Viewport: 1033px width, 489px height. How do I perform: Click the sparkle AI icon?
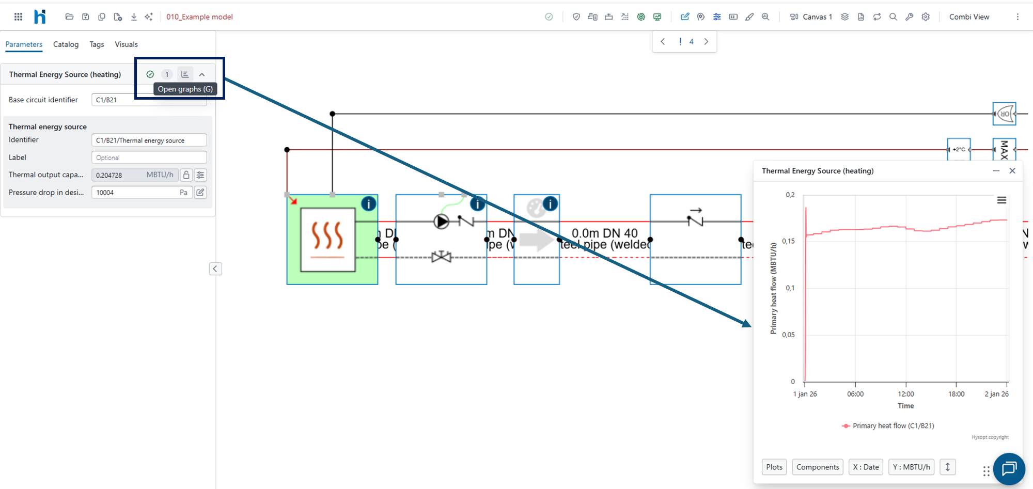[x=149, y=17]
